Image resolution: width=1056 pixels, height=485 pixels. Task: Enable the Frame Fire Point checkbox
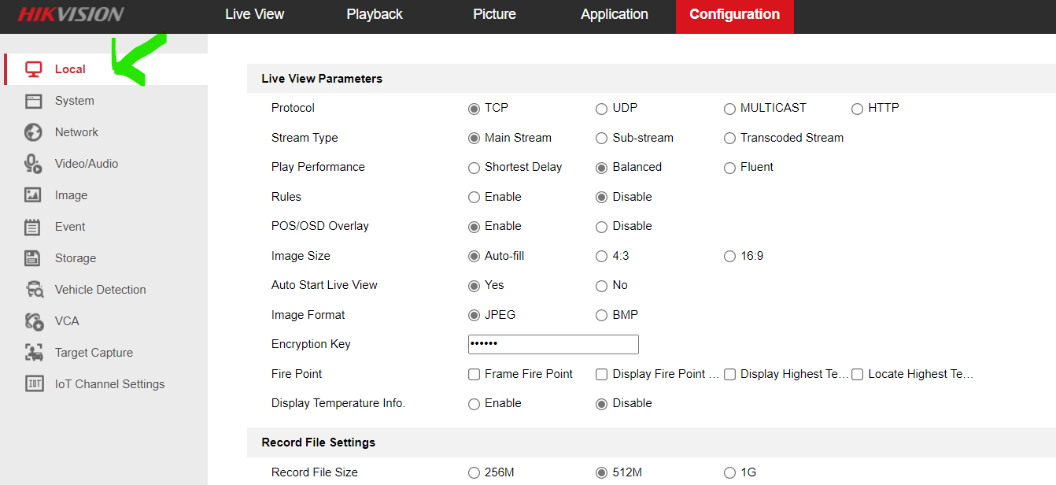point(474,375)
